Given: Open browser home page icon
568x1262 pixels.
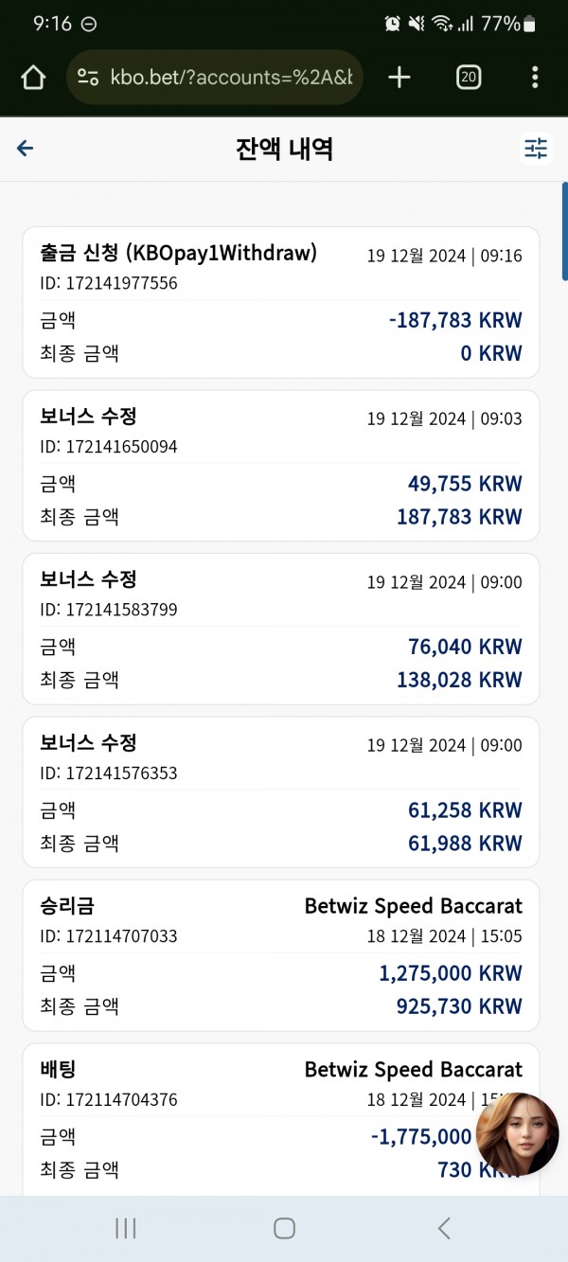Looking at the screenshot, I should pos(33,78).
